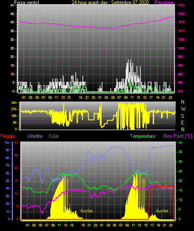Click the "24 hour graph day : Settembre 07 2020" title

coord(110,2)
